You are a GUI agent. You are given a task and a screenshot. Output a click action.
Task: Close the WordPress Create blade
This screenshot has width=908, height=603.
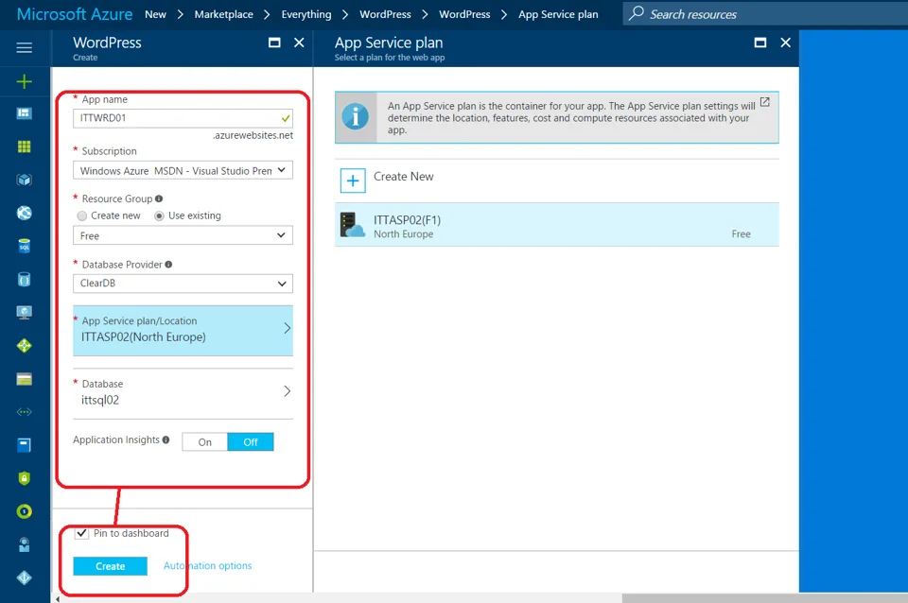click(x=299, y=43)
